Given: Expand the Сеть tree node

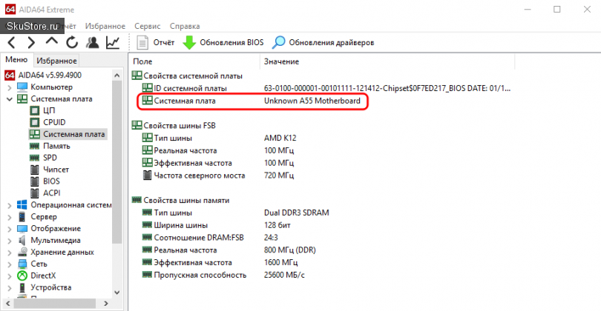Looking at the screenshot, I should point(9,264).
